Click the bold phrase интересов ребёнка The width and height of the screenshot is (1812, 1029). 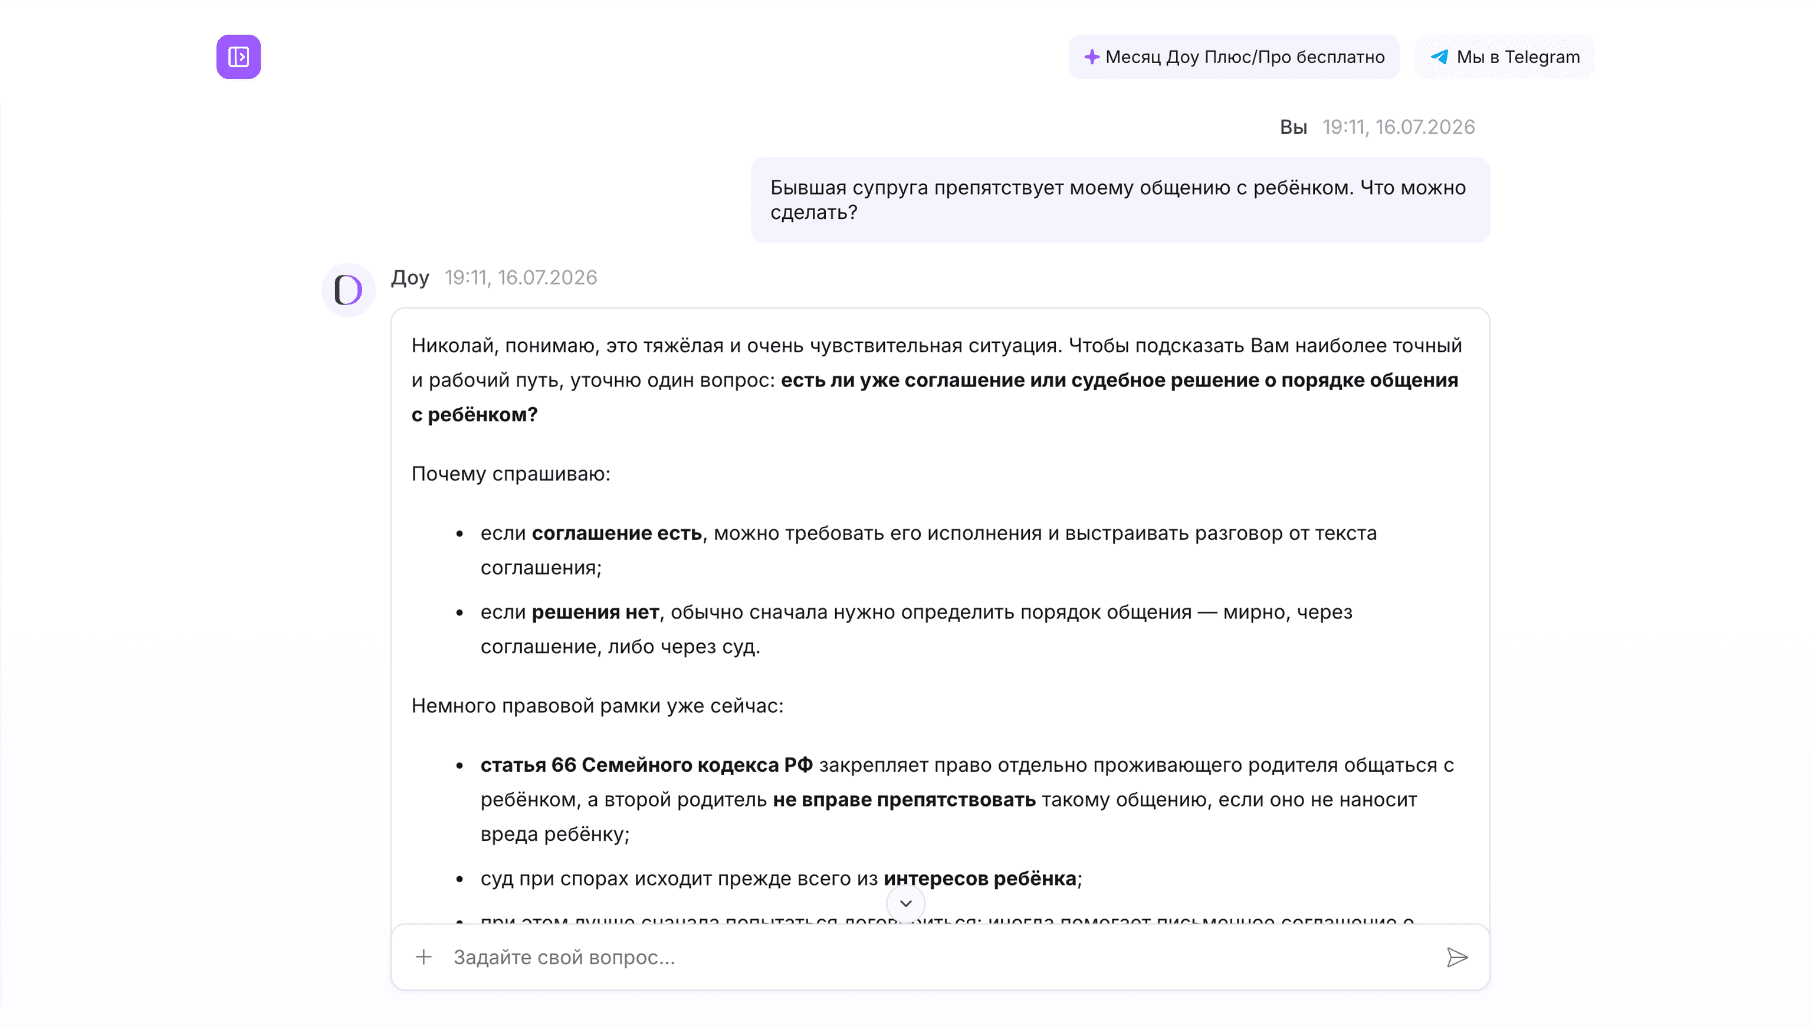pos(980,879)
